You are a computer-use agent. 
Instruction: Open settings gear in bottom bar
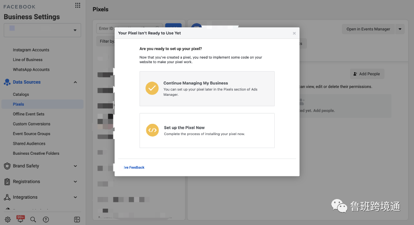tap(8, 220)
